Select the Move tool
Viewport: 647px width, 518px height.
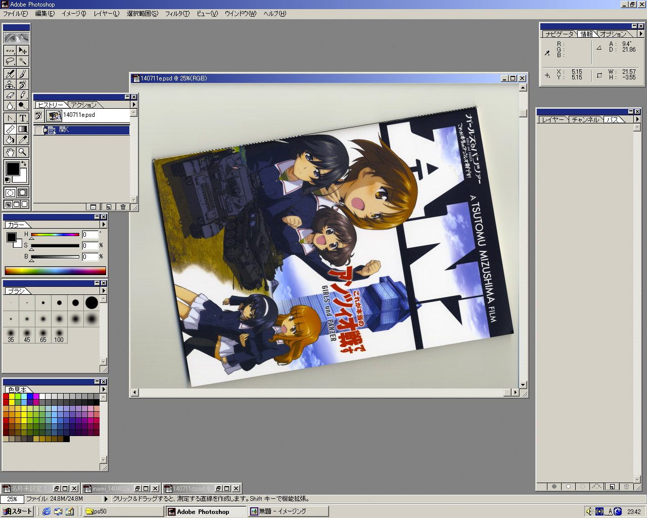[x=23, y=51]
